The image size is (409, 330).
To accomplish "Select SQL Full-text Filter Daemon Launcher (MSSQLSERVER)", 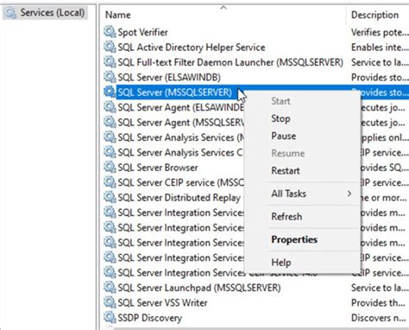I will [230, 62].
